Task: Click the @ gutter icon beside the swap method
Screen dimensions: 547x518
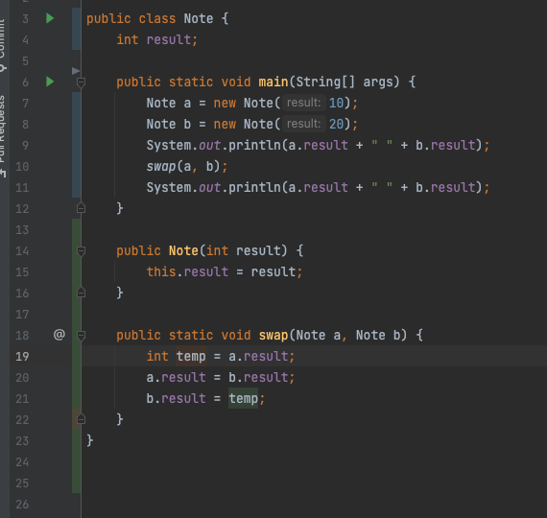Action: (x=59, y=335)
